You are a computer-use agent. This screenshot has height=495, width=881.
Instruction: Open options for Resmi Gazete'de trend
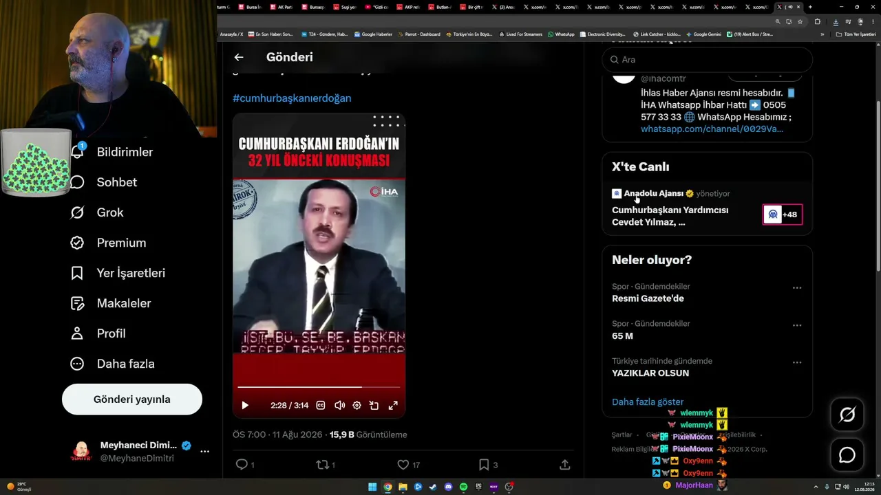[x=797, y=288]
